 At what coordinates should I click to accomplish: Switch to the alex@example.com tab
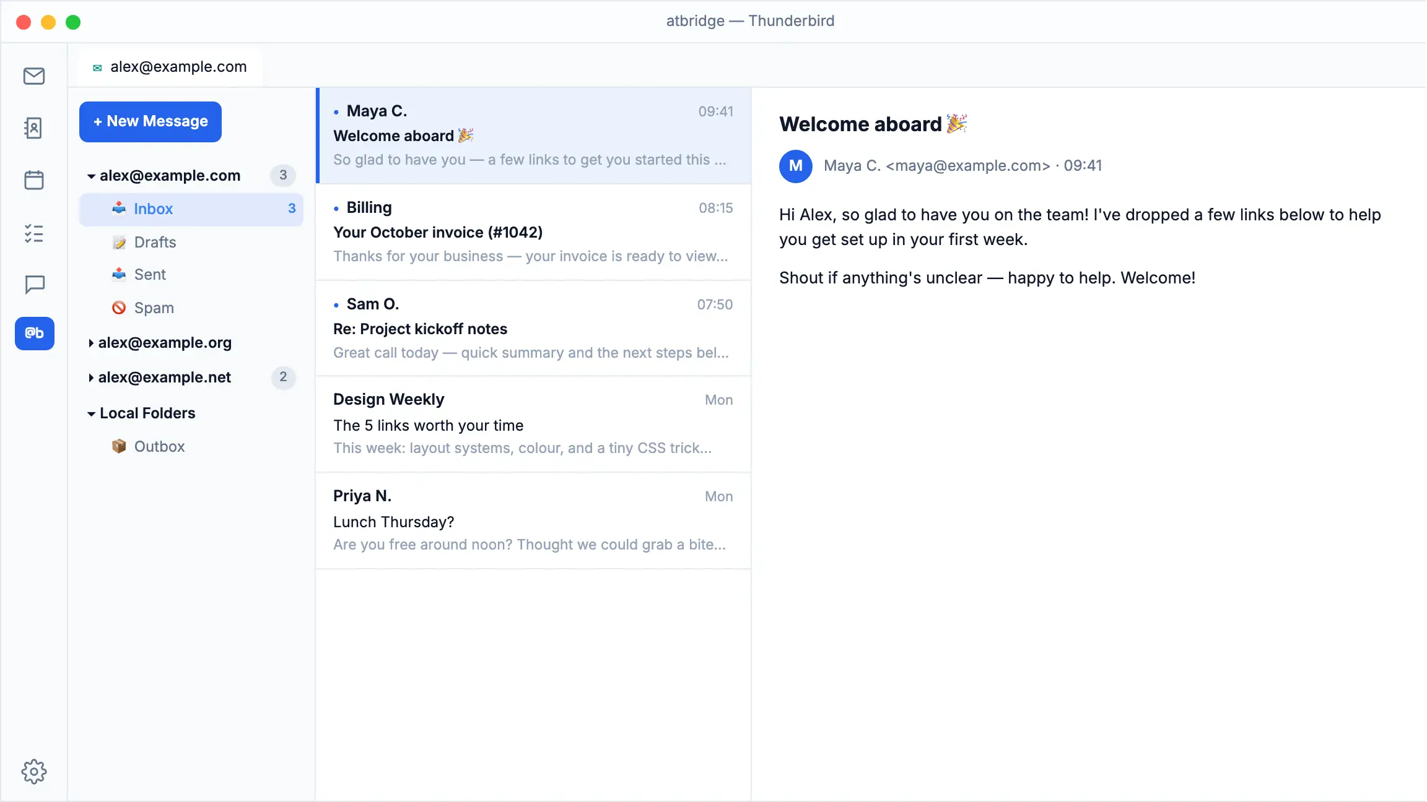pyautogui.click(x=170, y=67)
